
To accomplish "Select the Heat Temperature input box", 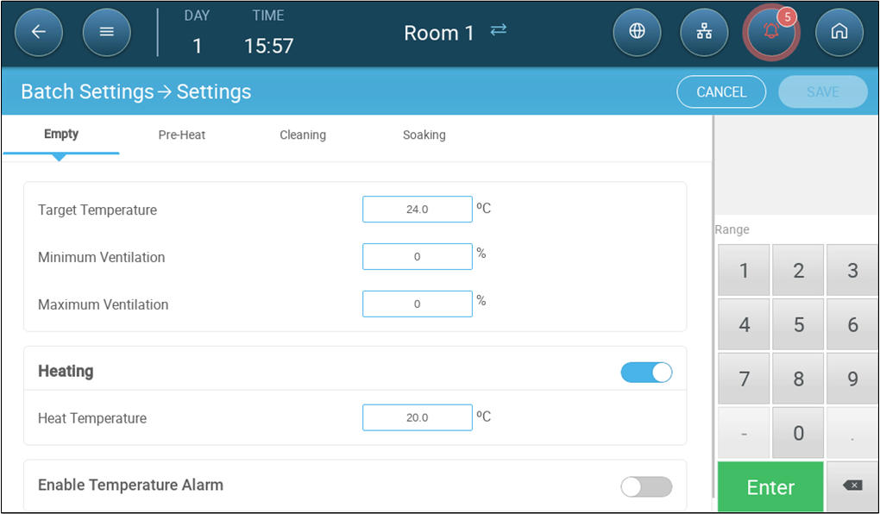I will point(417,417).
